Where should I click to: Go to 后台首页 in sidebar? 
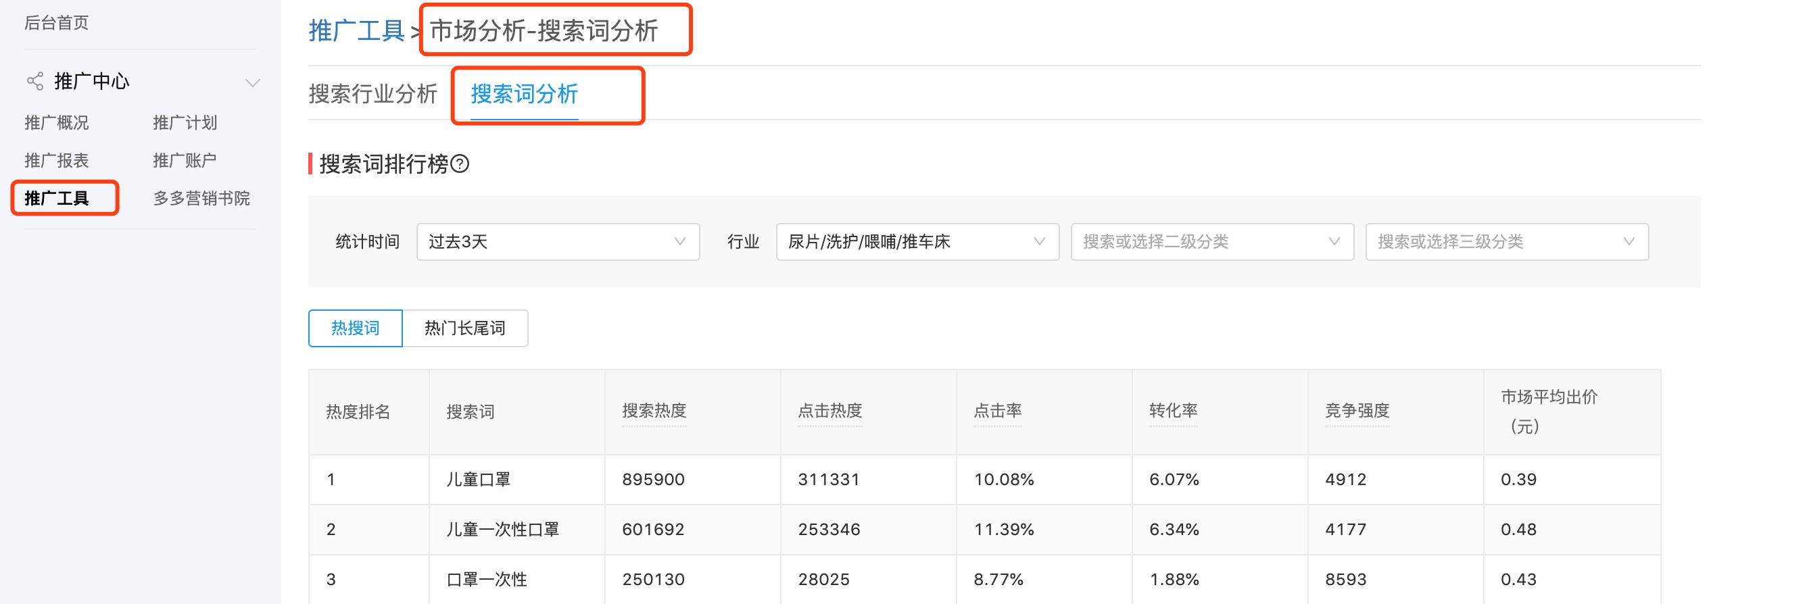(57, 23)
